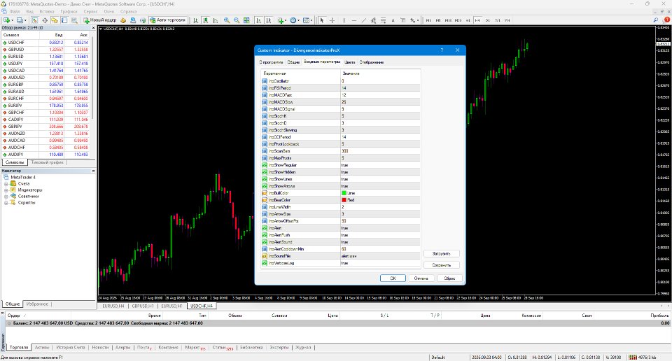Click the Сохранить button
The height and width of the screenshot is (361, 672).
[x=442, y=265]
